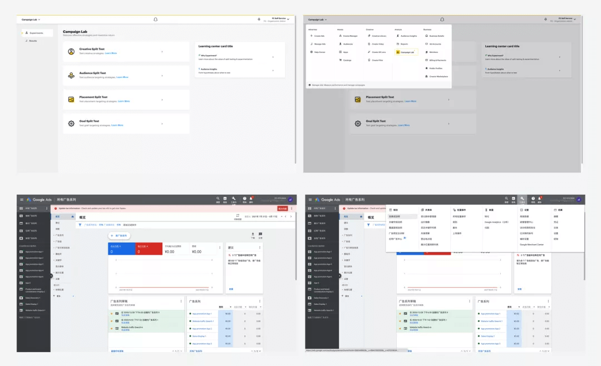Image resolution: width=601 pixels, height=366 pixels.
Task: Click the plus new campaign pill button
Action: 120,236
